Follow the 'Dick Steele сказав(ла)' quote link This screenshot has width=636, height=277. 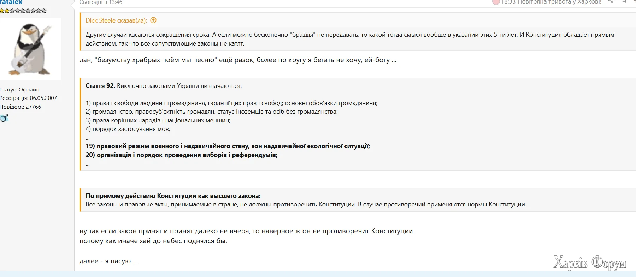(x=116, y=20)
